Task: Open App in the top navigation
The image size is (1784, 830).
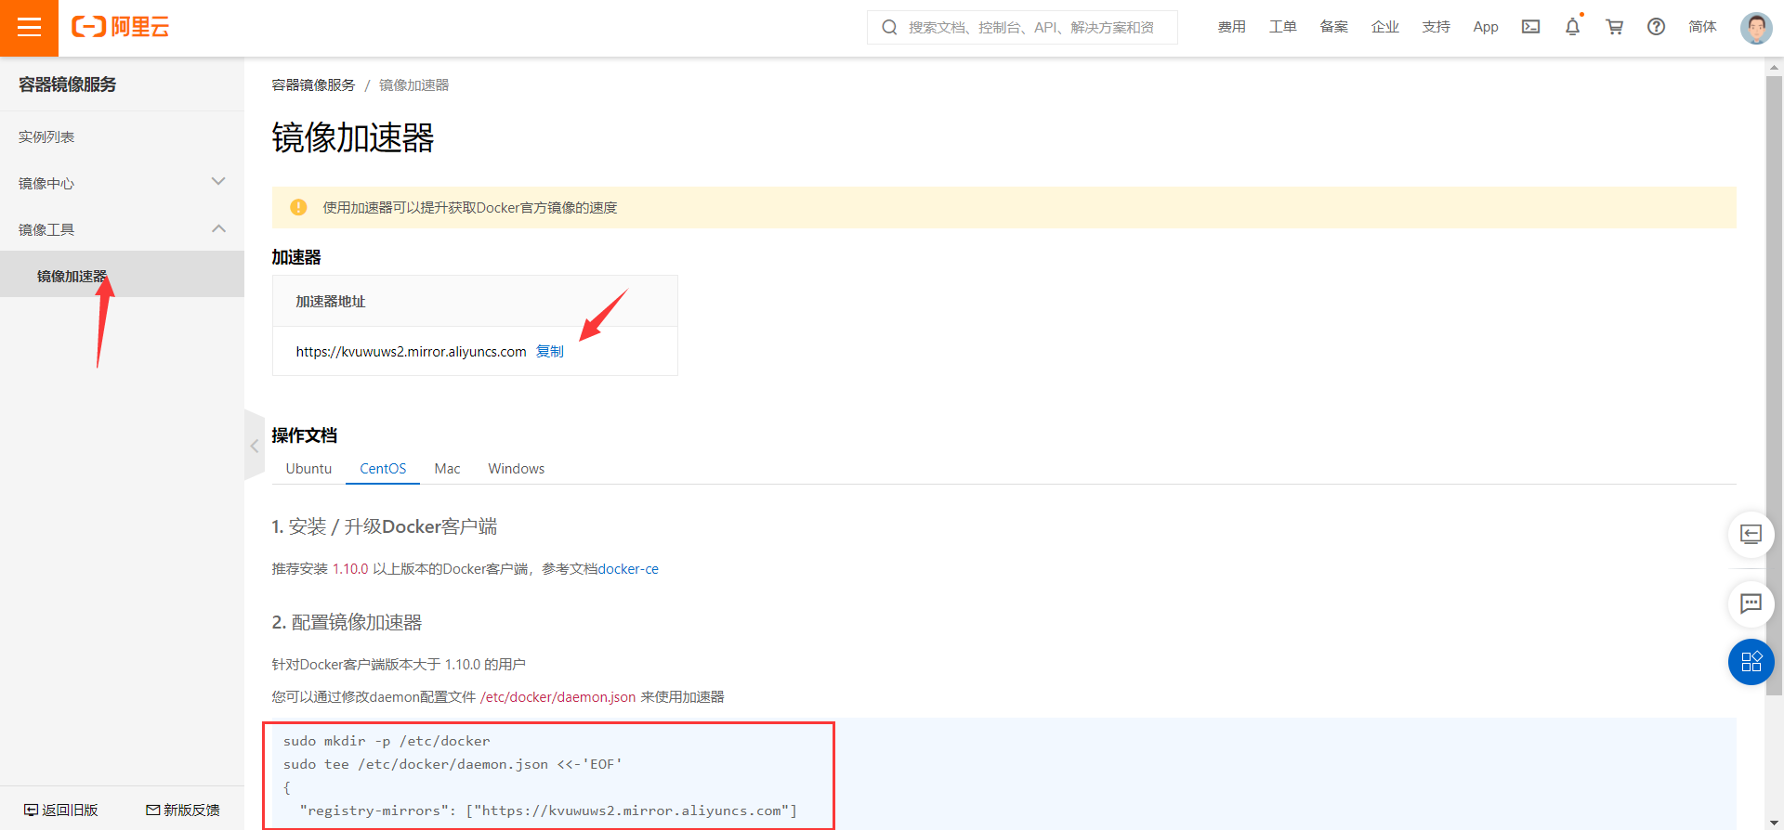Action: pyautogui.click(x=1486, y=27)
